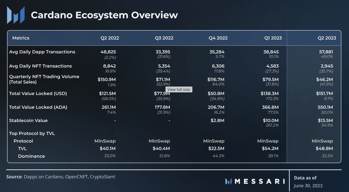This screenshot has height=192, width=349.
Task: Select the Avg Daily Dapp Transactions row label
Action: click(x=42, y=52)
